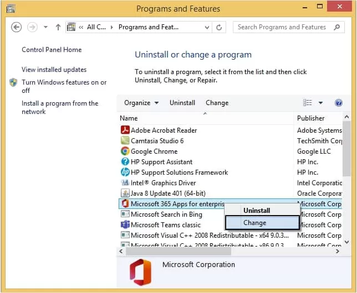Click the Windows features shield icon
This screenshot has width=357, height=293.
coord(13,82)
